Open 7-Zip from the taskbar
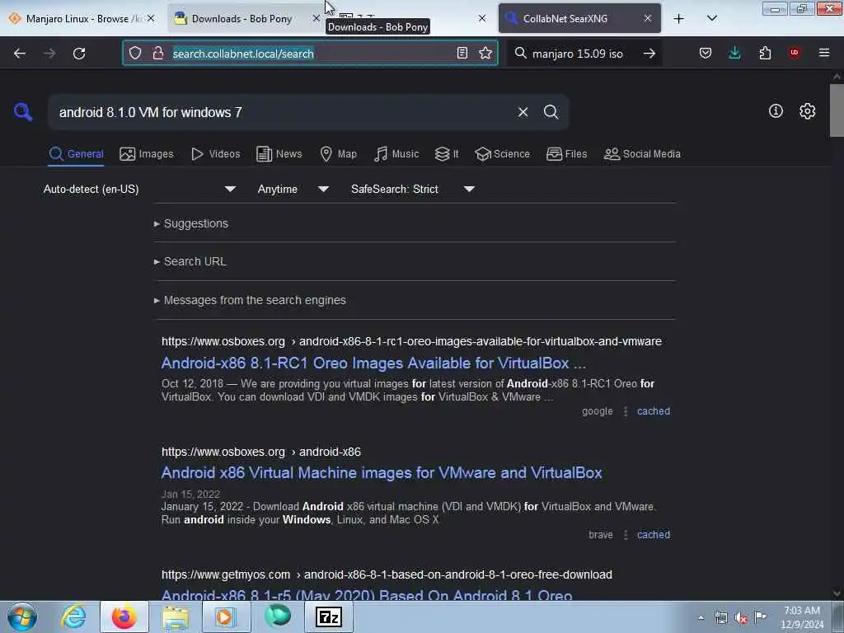Image resolution: width=844 pixels, height=633 pixels. (x=329, y=617)
